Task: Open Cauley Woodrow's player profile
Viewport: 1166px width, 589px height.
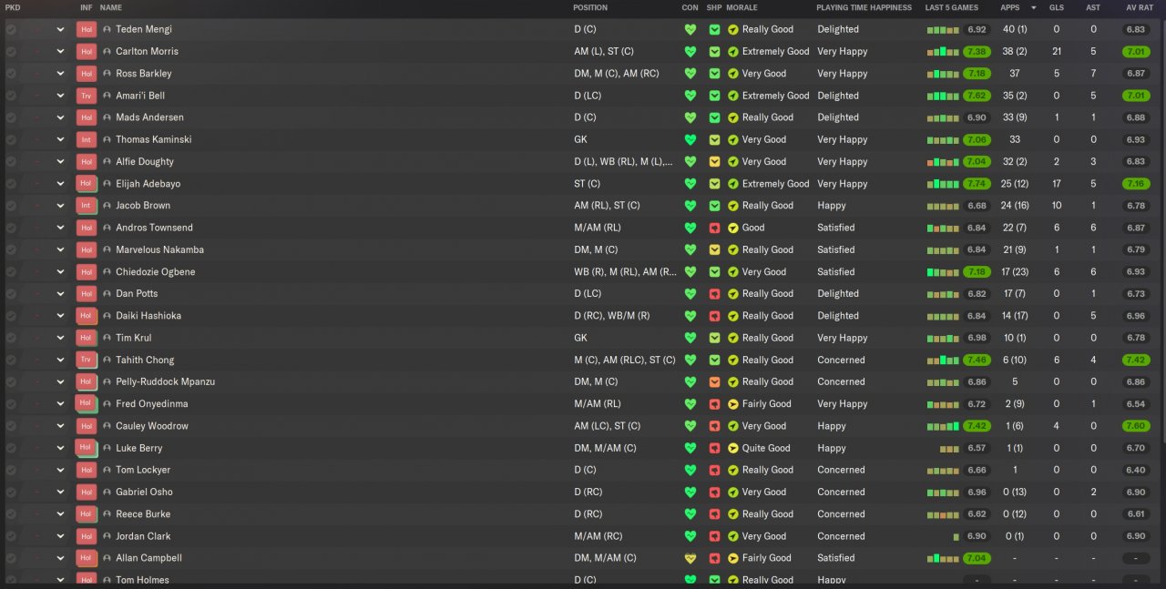Action: point(152,426)
